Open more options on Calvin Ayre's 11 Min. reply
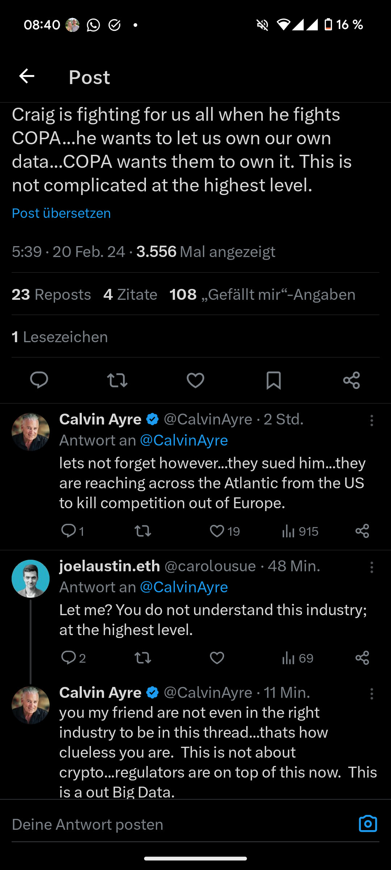Viewport: 391px width, 870px height. (x=371, y=694)
